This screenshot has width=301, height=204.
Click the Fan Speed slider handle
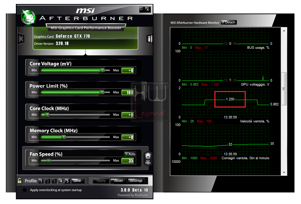[49, 160]
